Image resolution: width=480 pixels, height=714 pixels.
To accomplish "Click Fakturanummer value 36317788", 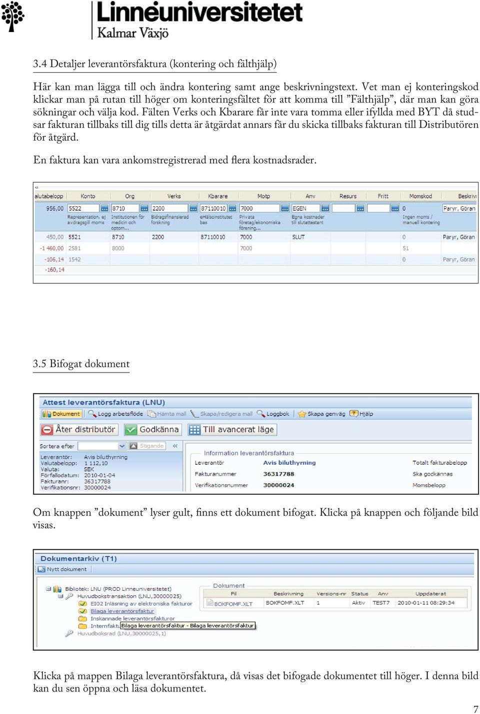I will pos(278,474).
